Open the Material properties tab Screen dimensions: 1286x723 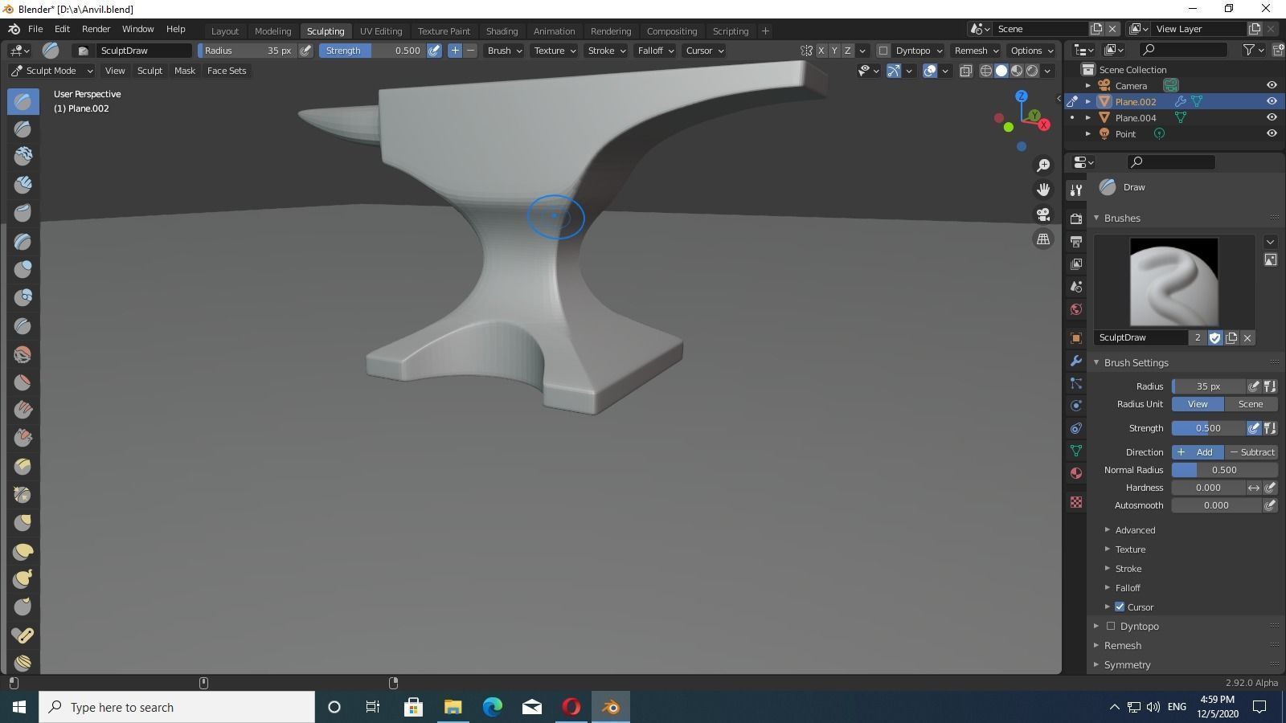click(x=1075, y=473)
